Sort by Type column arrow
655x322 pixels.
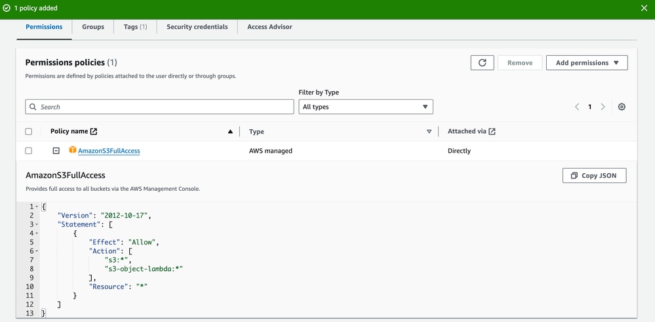coord(429,132)
